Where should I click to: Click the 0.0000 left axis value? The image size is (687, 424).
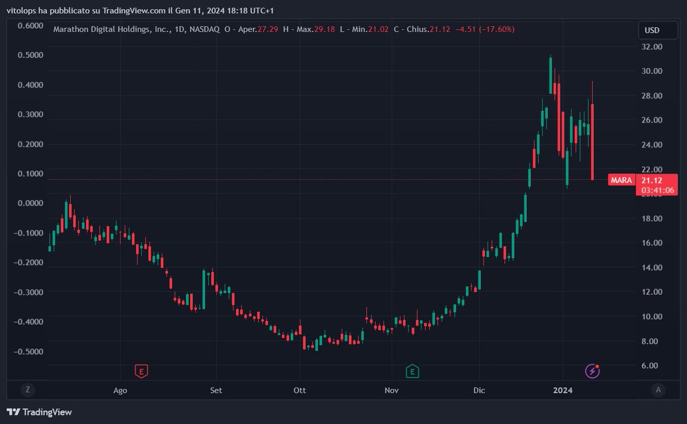click(x=30, y=204)
